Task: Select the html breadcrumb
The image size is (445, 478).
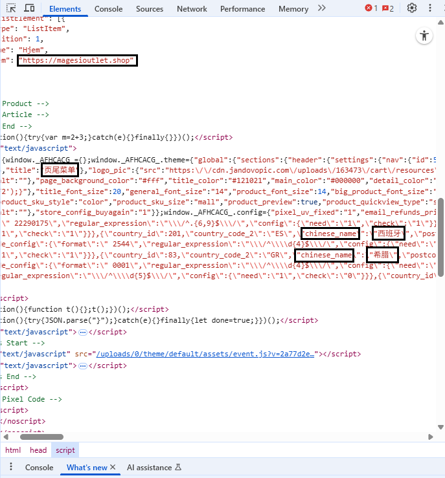Action: pos(13,450)
